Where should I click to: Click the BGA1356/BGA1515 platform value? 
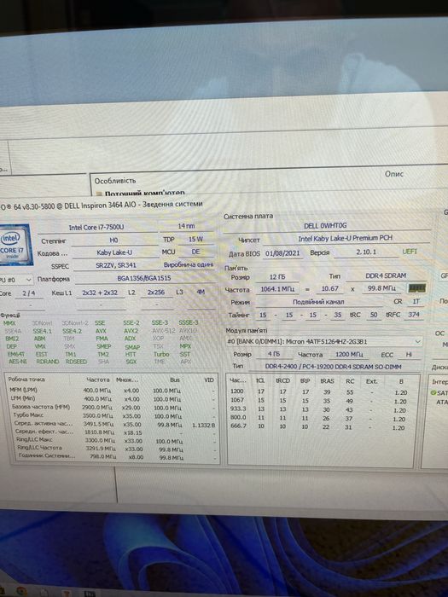click(x=144, y=278)
